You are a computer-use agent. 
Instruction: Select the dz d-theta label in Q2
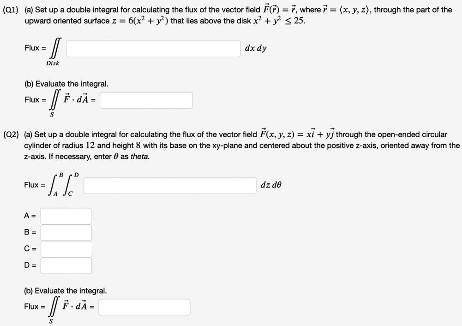coord(271,185)
